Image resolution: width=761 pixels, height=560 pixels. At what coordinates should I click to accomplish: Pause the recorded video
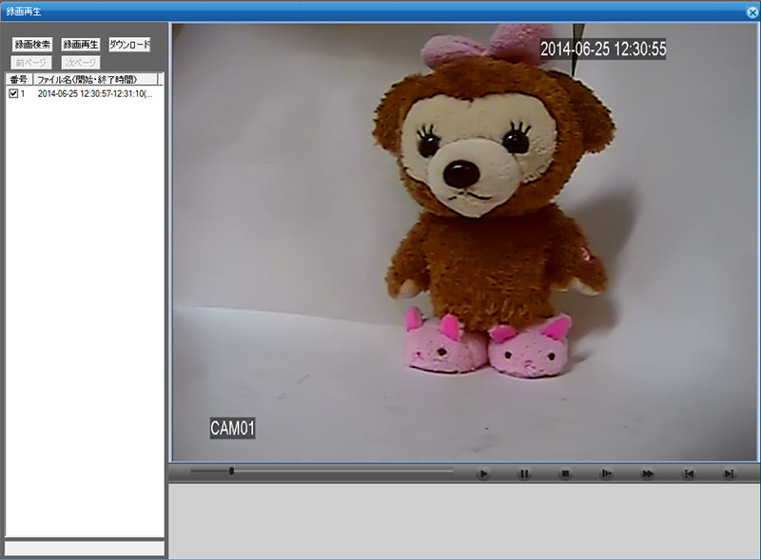(x=524, y=473)
